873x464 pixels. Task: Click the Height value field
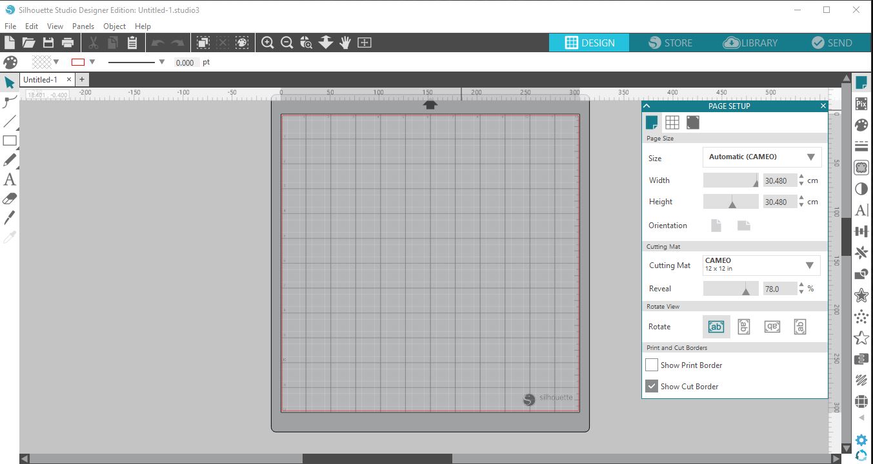[779, 202]
